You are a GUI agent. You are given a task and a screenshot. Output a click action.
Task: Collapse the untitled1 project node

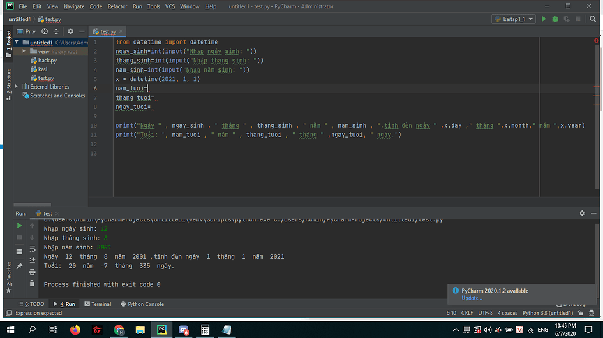click(x=16, y=42)
